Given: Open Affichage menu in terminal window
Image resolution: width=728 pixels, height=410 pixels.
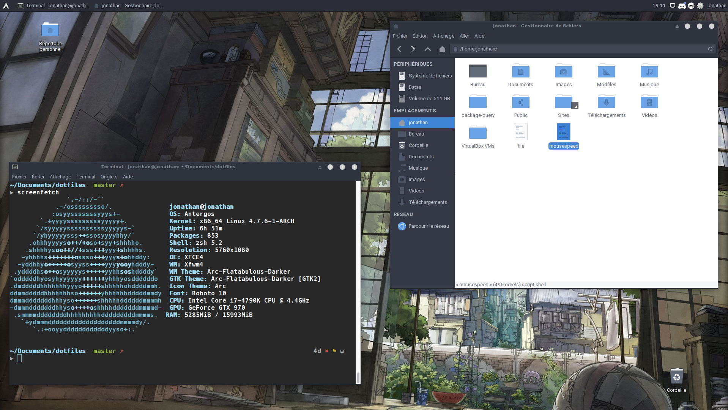Looking at the screenshot, I should pos(60,177).
